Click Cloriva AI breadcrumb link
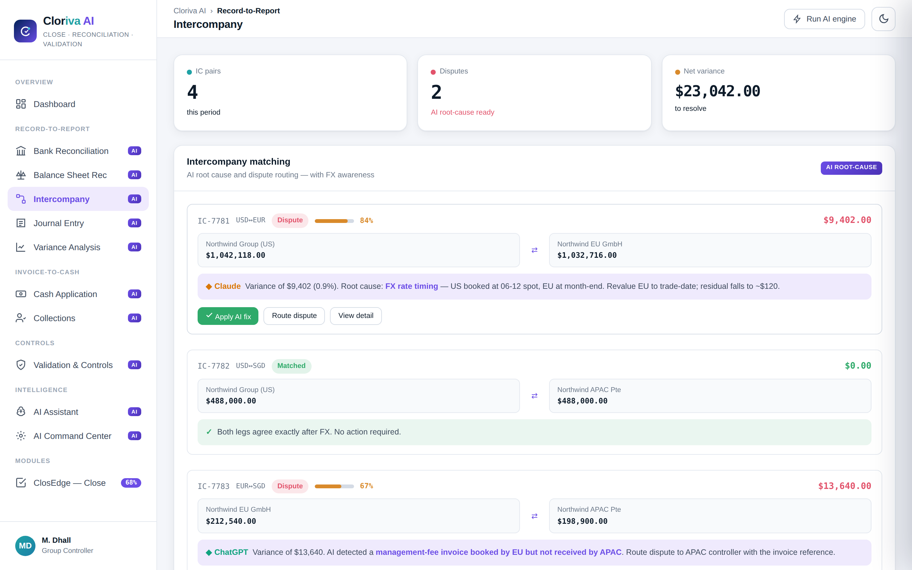912x570 pixels. pyautogui.click(x=190, y=11)
